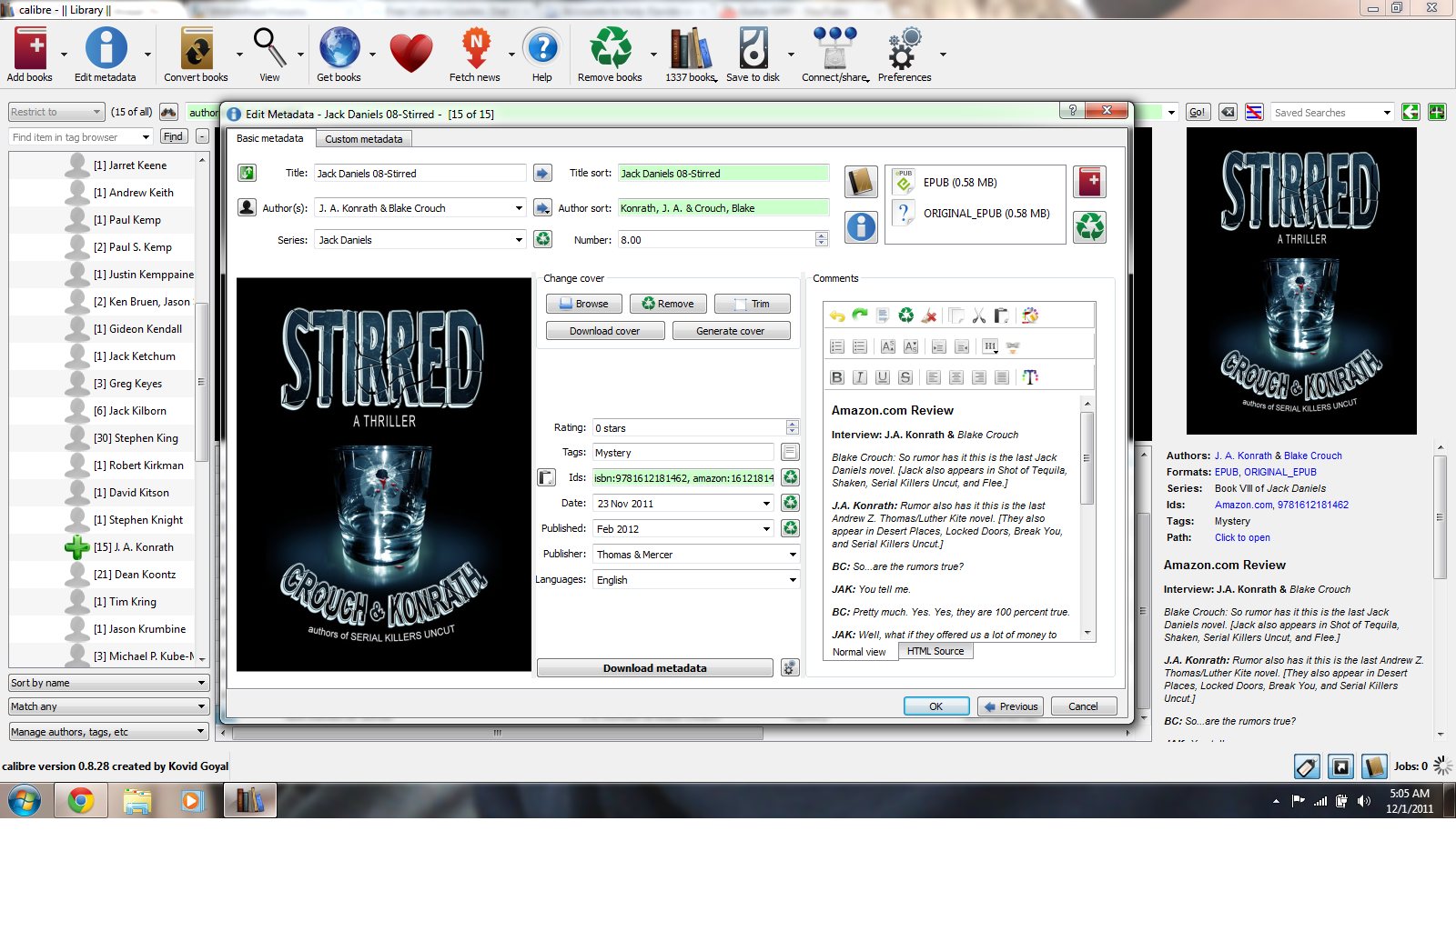This screenshot has width=1456, height=931.
Task: Open the heading style H1 menu in Comments
Action: click(x=990, y=346)
